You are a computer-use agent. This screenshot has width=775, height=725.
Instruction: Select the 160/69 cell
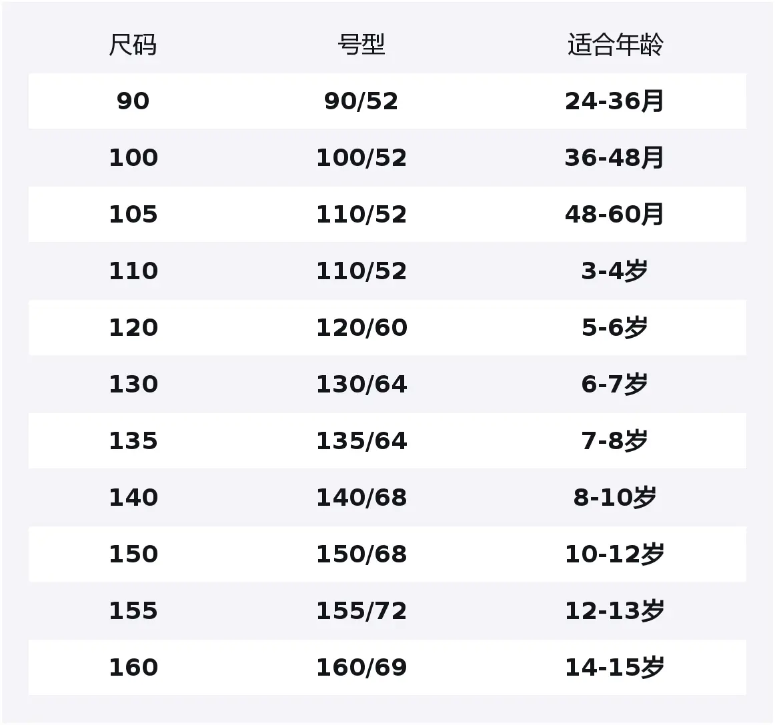(x=361, y=668)
